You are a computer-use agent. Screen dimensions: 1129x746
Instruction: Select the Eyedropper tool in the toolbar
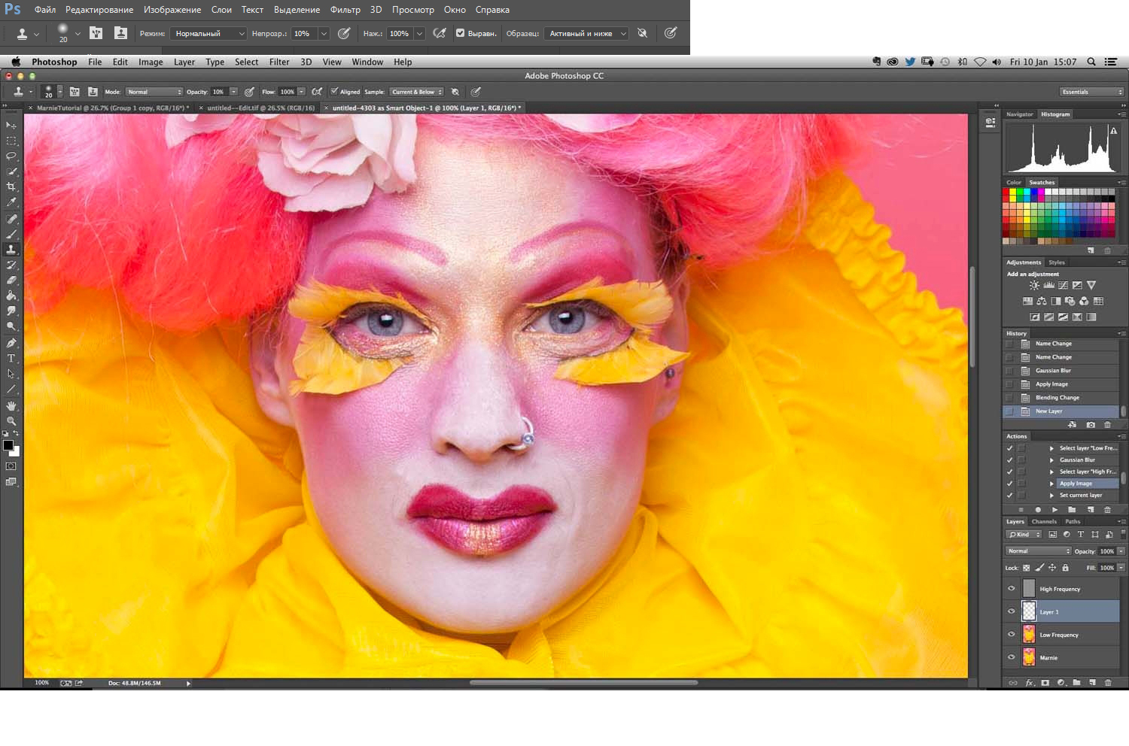tap(11, 202)
